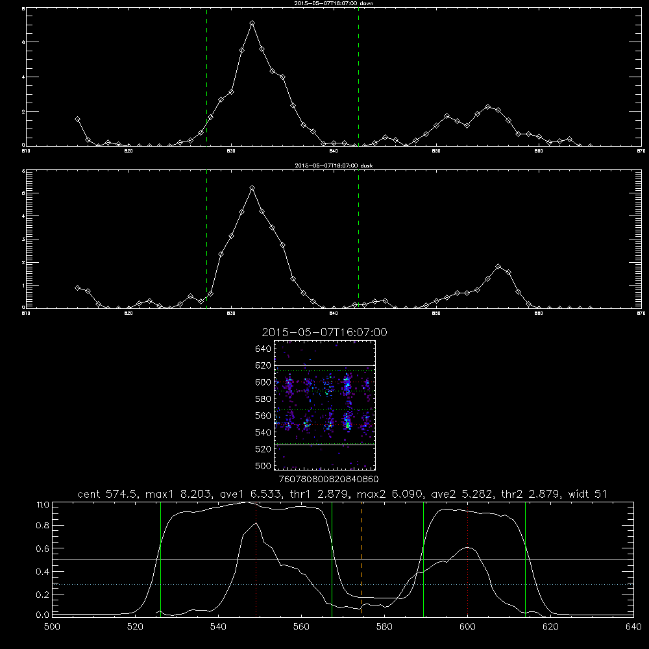
Task: Click the orange dashed center line in bottom plot
Action: pyautogui.click(x=361, y=559)
